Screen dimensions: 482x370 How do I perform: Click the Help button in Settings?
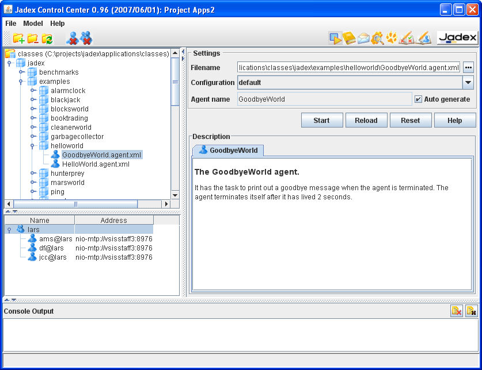pos(454,120)
